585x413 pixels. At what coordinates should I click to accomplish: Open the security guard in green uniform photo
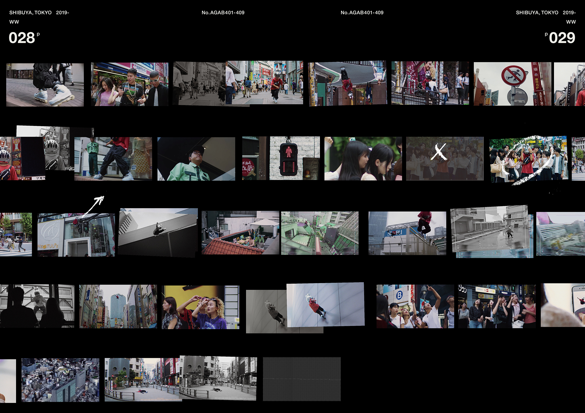[x=196, y=159]
